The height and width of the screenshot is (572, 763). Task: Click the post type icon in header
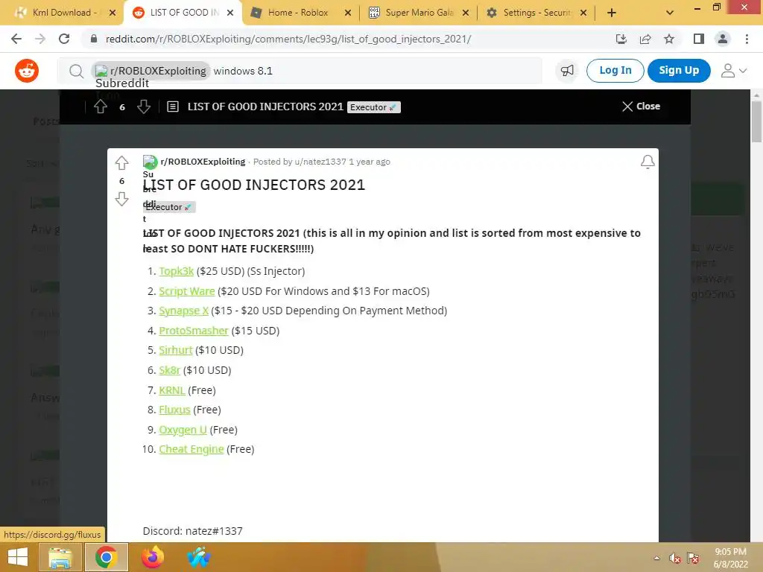coord(173,107)
